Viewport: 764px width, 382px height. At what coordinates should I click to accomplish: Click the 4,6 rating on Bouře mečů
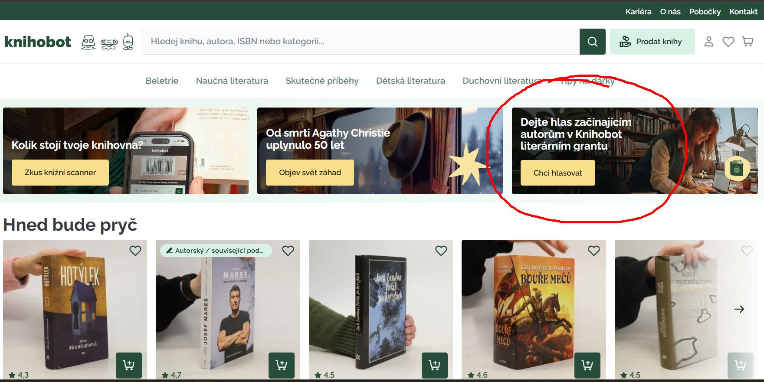click(x=477, y=375)
